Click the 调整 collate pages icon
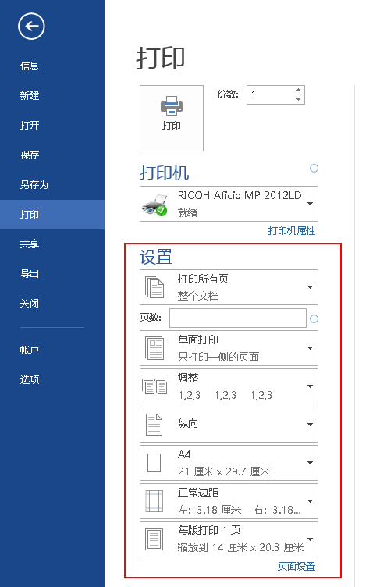Image resolution: width=387 pixels, height=587 pixels. tap(154, 386)
